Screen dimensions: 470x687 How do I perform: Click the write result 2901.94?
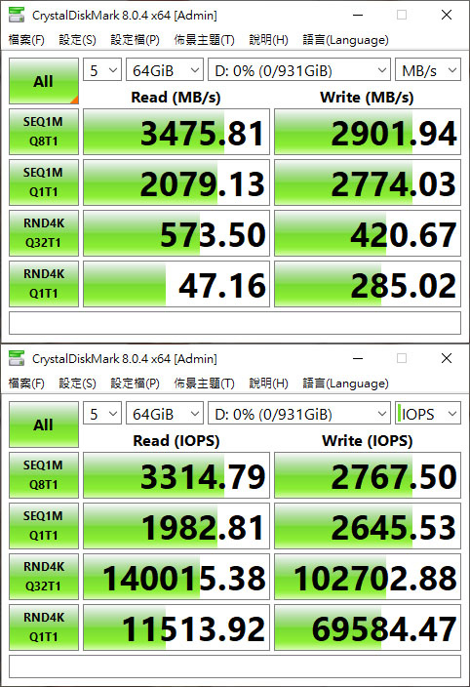368,132
